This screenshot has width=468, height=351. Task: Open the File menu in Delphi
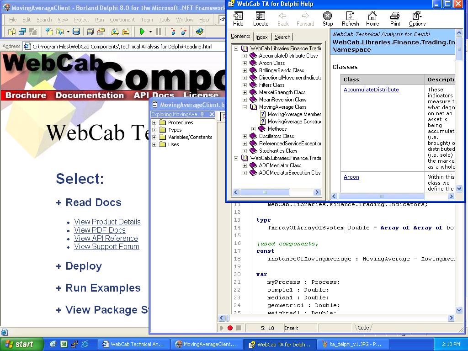(13, 20)
